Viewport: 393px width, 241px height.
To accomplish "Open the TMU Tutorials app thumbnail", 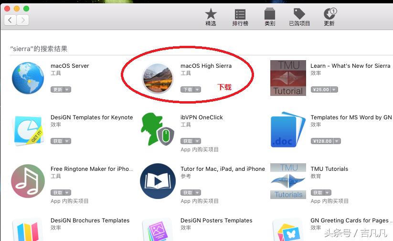I will pyautogui.click(x=288, y=181).
